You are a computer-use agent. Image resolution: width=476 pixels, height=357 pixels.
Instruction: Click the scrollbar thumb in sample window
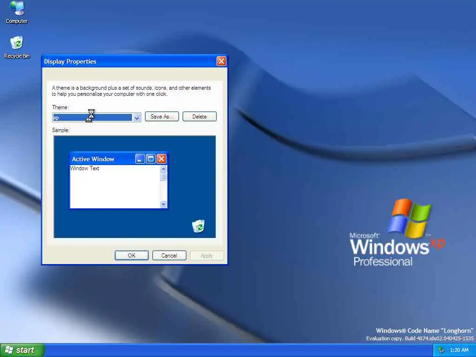[163, 177]
